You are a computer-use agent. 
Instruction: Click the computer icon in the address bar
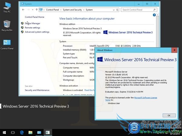click(41, 10)
